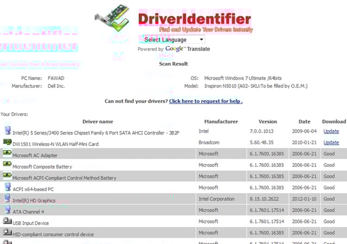Click the Microsoft AC Adapter battery icon
Viewport: 347px width, 244px height.
(7, 153)
